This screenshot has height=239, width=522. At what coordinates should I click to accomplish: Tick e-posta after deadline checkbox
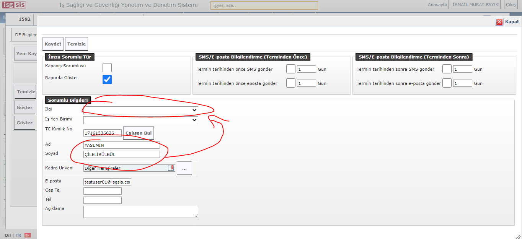[x=447, y=83]
